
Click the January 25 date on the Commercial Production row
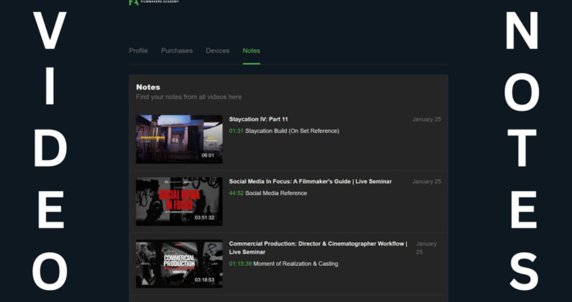coord(426,248)
